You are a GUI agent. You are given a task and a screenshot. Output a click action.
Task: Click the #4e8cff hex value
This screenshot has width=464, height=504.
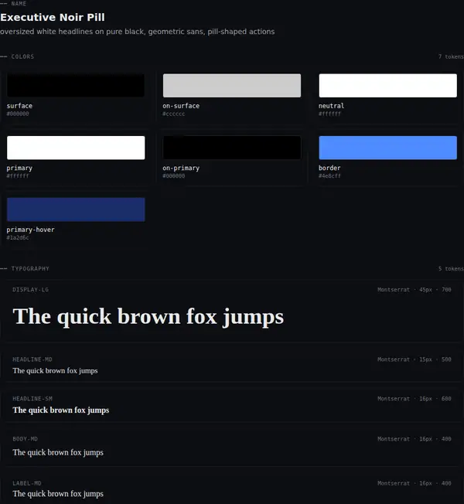(329, 175)
